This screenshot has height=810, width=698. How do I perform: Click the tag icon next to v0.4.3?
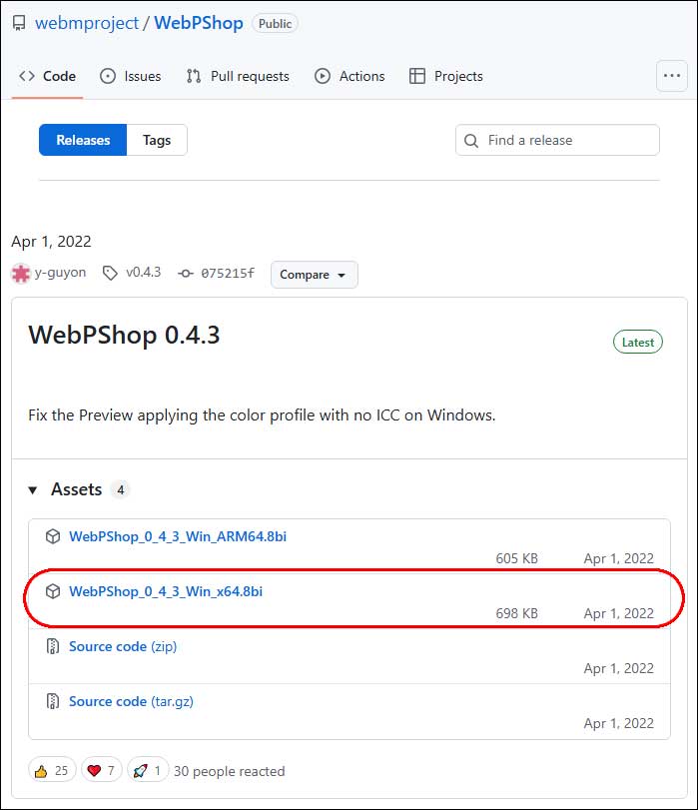click(x=110, y=274)
